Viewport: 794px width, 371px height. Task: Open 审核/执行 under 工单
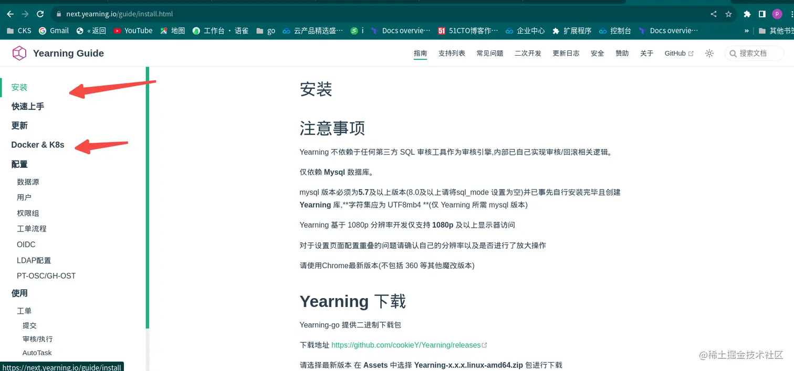(x=38, y=339)
